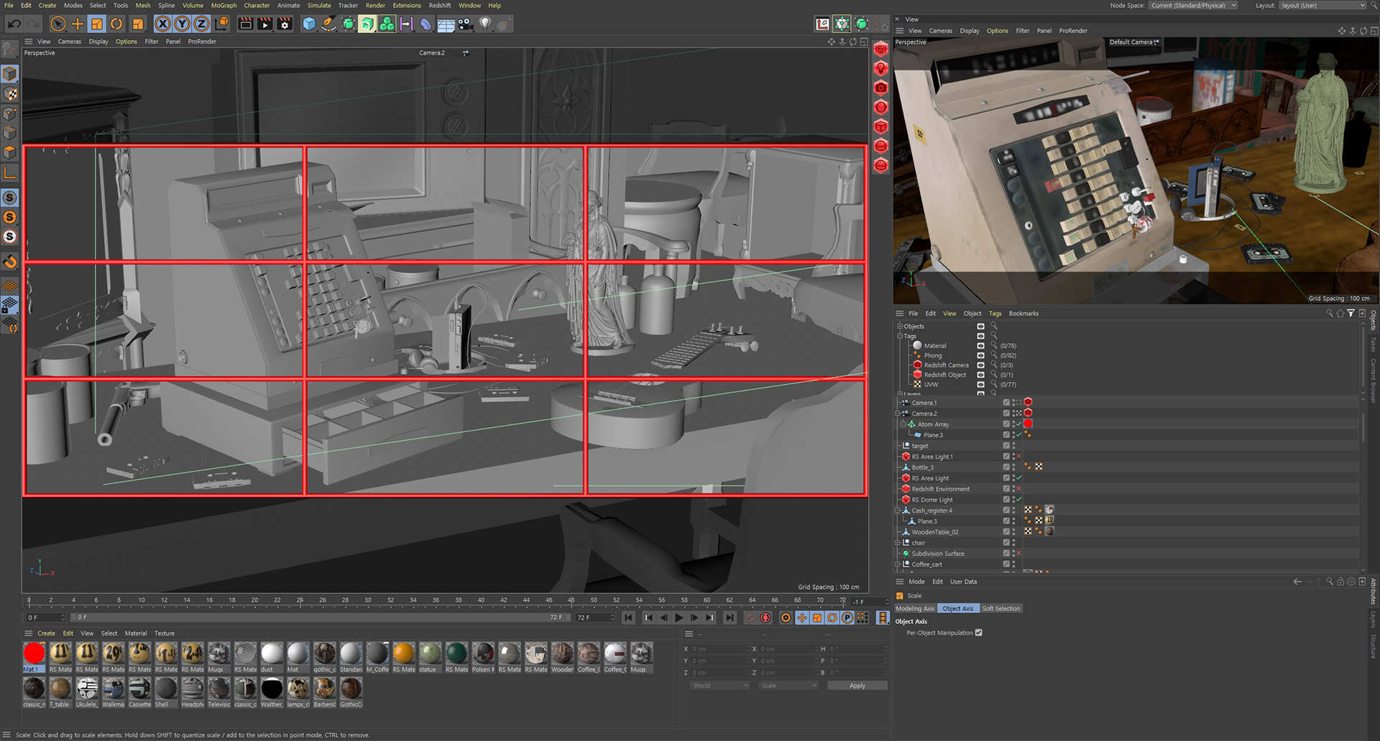Click the current frame field 0 F
Screen dimensions: 1380x741
coord(45,617)
